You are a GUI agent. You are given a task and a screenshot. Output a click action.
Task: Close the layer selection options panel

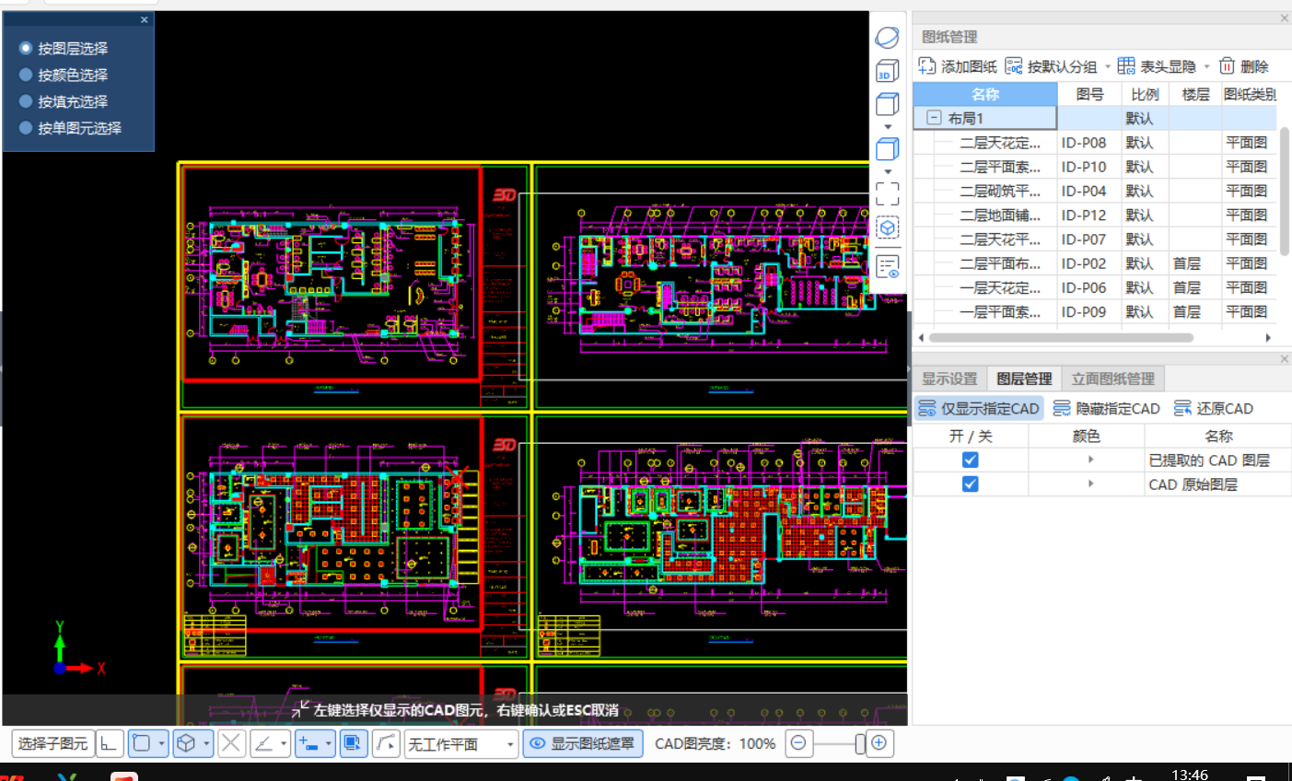coord(144,19)
